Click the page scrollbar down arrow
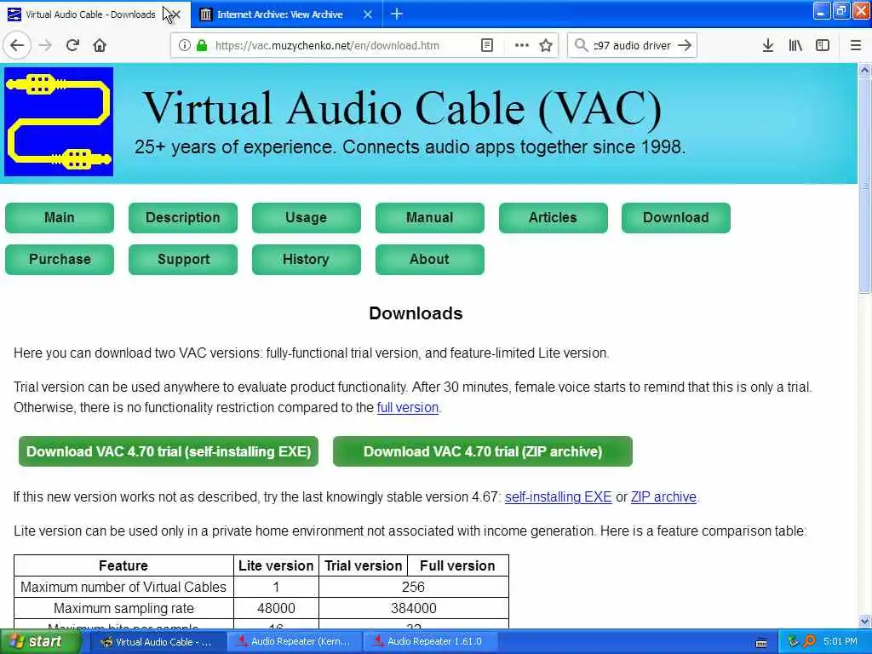The height and width of the screenshot is (654, 872). point(864,621)
